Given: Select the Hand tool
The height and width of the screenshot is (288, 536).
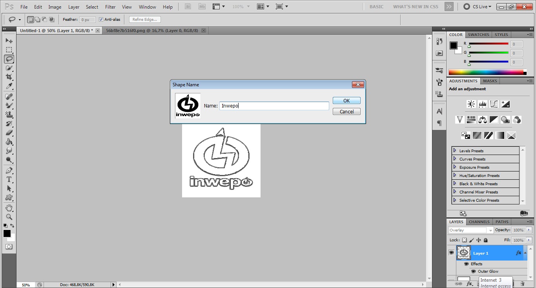Looking at the screenshot, I should [9, 208].
